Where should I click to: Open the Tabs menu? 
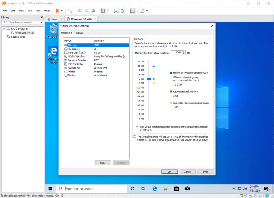click(x=38, y=11)
